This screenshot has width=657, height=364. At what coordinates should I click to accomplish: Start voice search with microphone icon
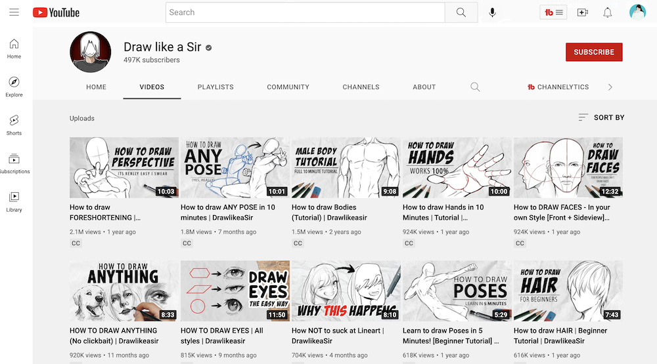492,12
